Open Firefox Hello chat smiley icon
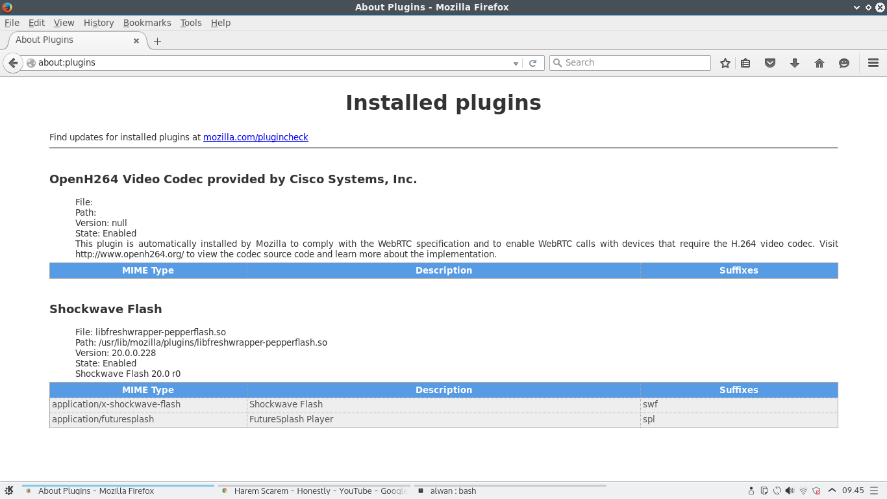The height and width of the screenshot is (499, 887). pyautogui.click(x=844, y=63)
